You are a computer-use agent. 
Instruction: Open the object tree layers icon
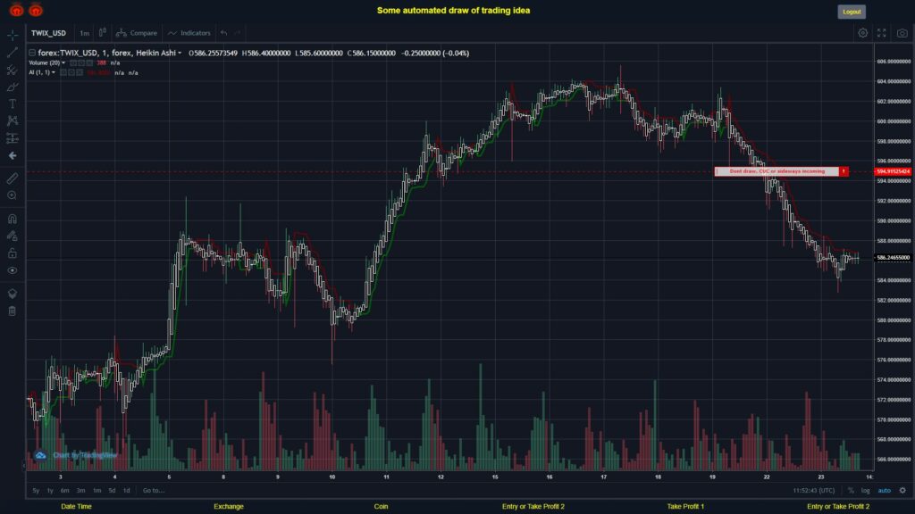[x=13, y=293]
